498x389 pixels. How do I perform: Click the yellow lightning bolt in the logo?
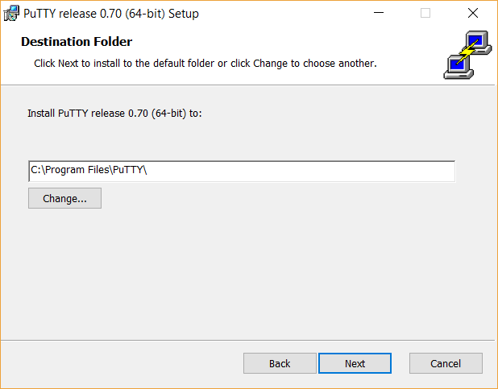point(467,55)
